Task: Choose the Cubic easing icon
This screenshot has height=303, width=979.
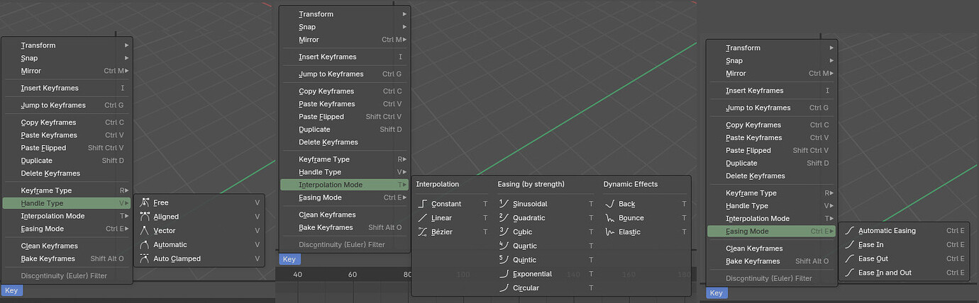Action: tap(504, 231)
